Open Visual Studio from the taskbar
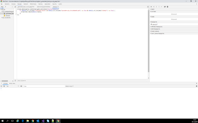This screenshot has height=123, width=198. (x=43, y=121)
